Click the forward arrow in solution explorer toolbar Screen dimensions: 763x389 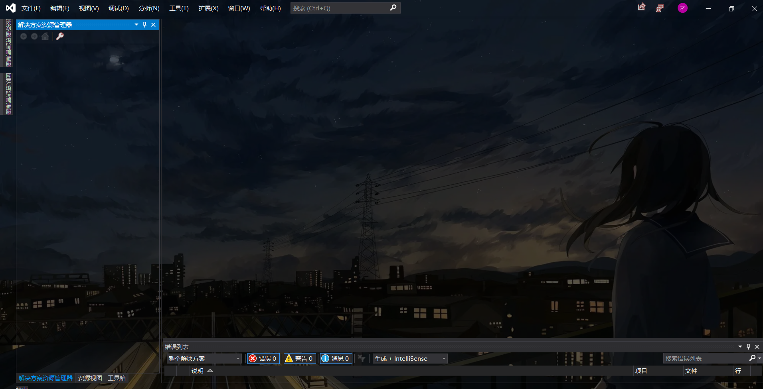(x=34, y=36)
